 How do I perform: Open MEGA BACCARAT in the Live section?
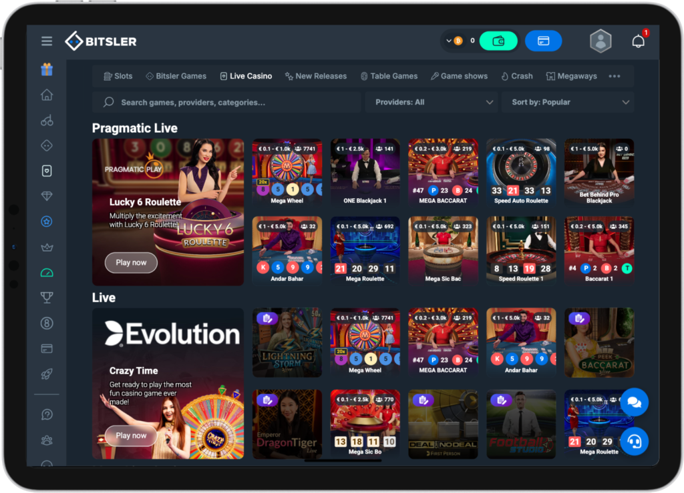(444, 343)
